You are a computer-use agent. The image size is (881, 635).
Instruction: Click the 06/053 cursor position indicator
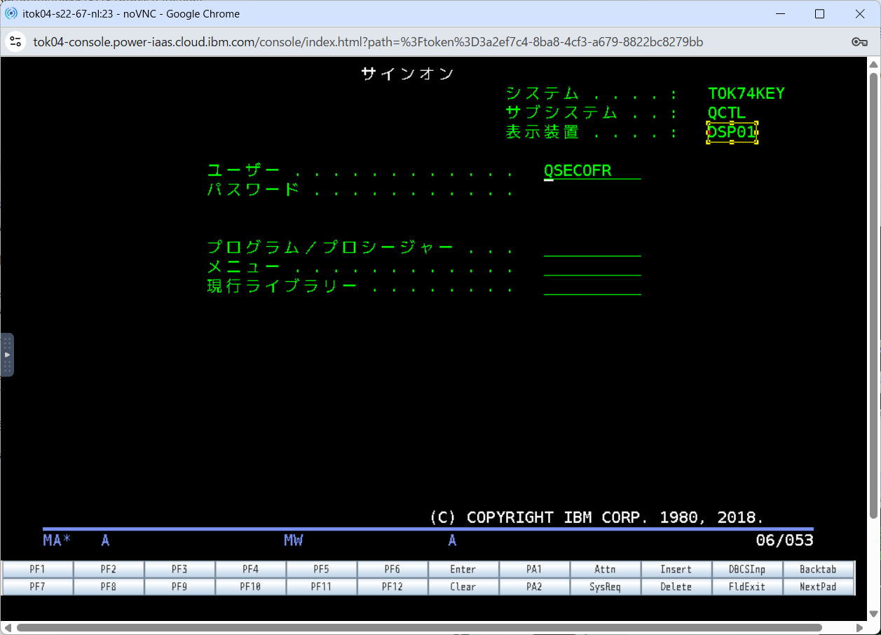click(784, 540)
